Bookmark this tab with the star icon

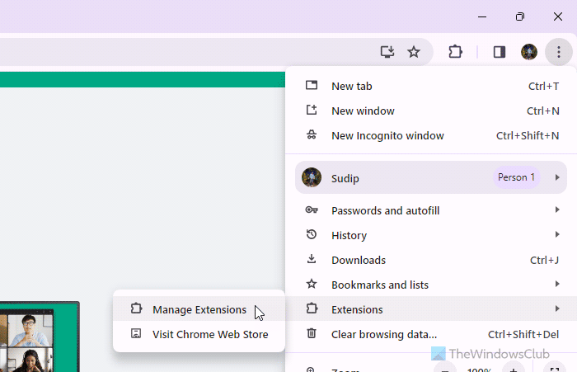(414, 52)
